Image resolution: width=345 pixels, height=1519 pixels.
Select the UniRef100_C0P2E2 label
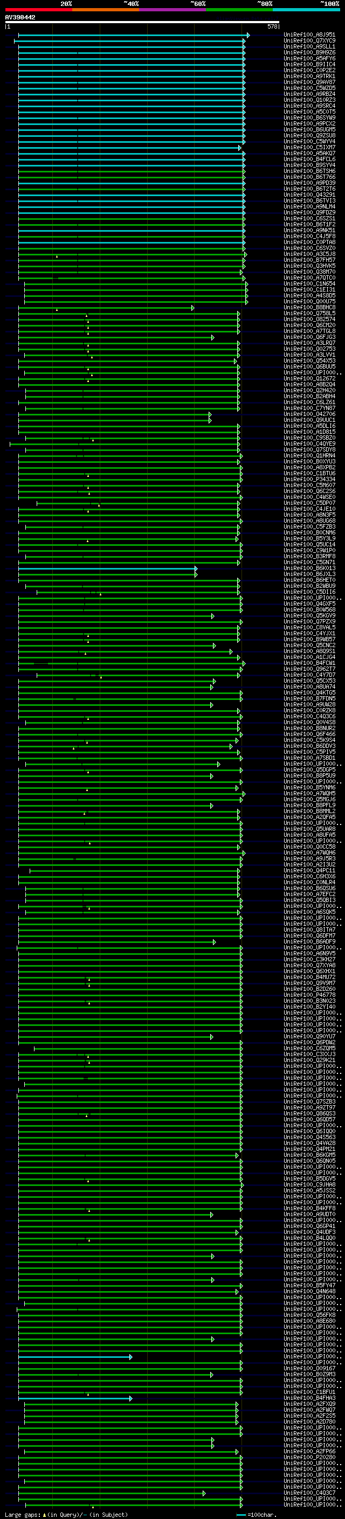tap(309, 70)
